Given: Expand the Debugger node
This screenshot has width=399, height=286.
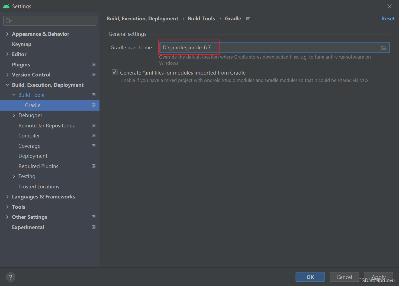Looking at the screenshot, I should click(14, 115).
